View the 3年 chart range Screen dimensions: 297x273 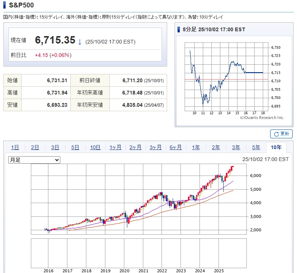236,147
